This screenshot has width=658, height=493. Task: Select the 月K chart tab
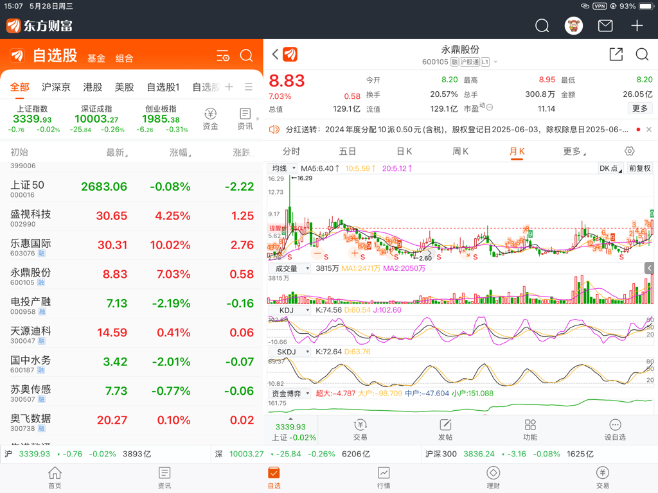click(517, 151)
